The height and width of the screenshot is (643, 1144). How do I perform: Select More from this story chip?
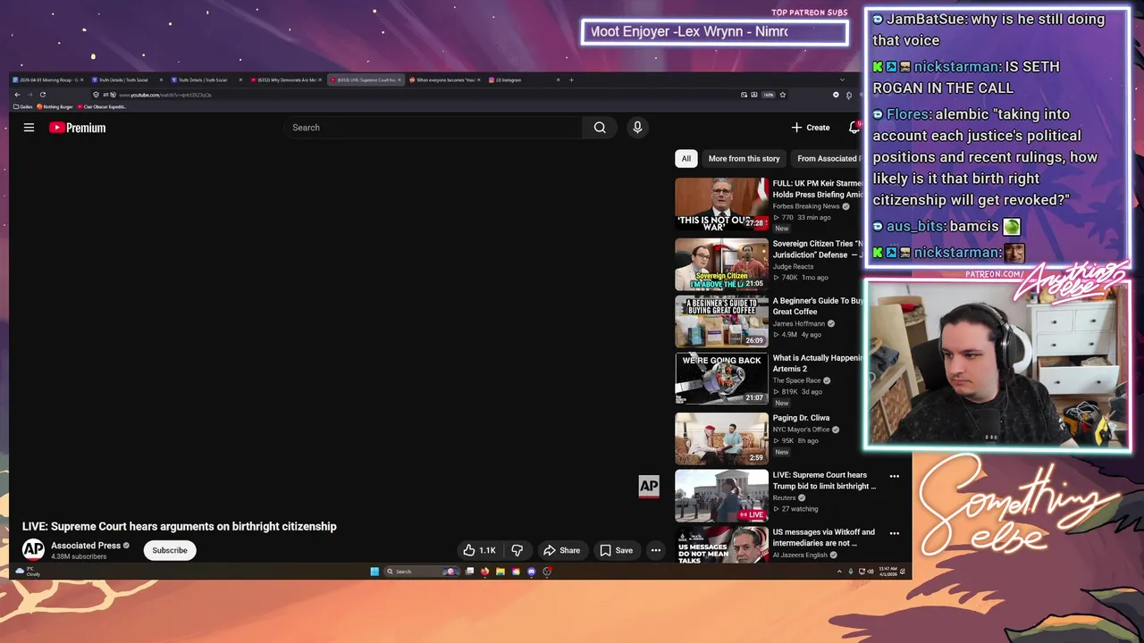pyautogui.click(x=744, y=158)
